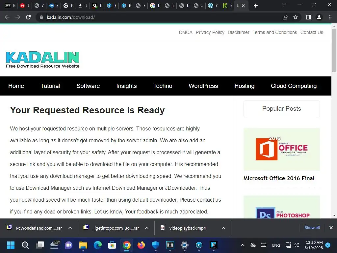Show all downloads
The height and width of the screenshot is (253, 337).
(312, 228)
